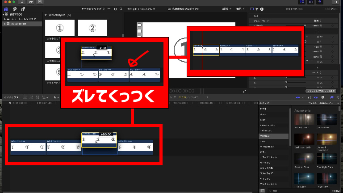Image resolution: width=343 pixels, height=193 pixels.
Task: Toggle audio skimming in the timeline
Action: [x=303, y=97]
